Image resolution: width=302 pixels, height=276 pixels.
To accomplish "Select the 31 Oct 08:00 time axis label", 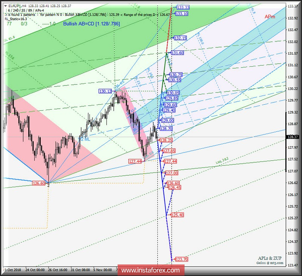I will (80, 270).
